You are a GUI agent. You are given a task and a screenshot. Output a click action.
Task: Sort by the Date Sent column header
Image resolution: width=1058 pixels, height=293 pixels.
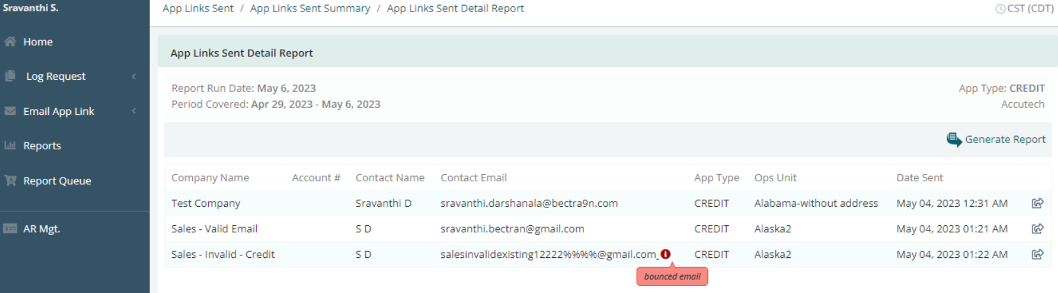(919, 177)
